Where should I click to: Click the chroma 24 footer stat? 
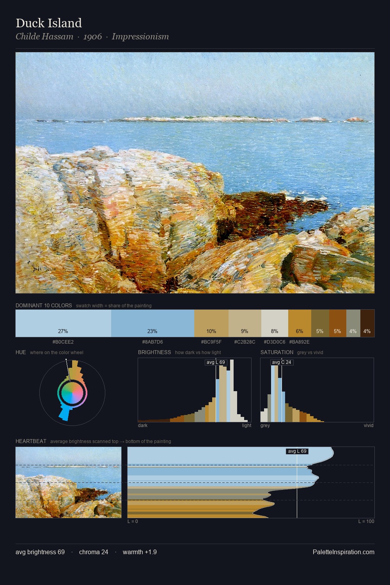pos(94,552)
